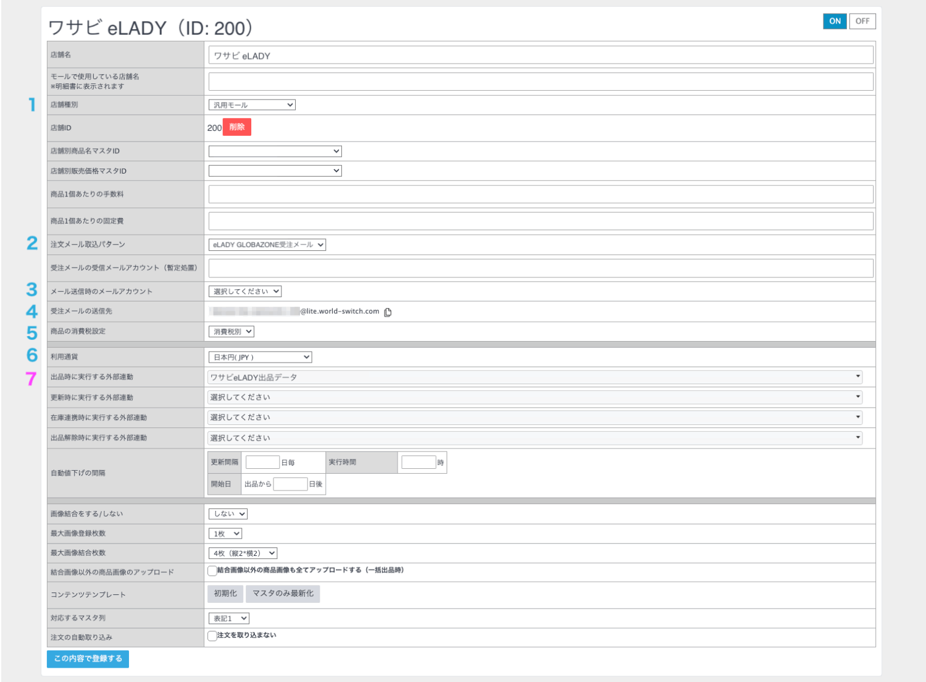Focus 商品1個あたりの固定費 input field
The height and width of the screenshot is (682, 926).
click(541, 221)
